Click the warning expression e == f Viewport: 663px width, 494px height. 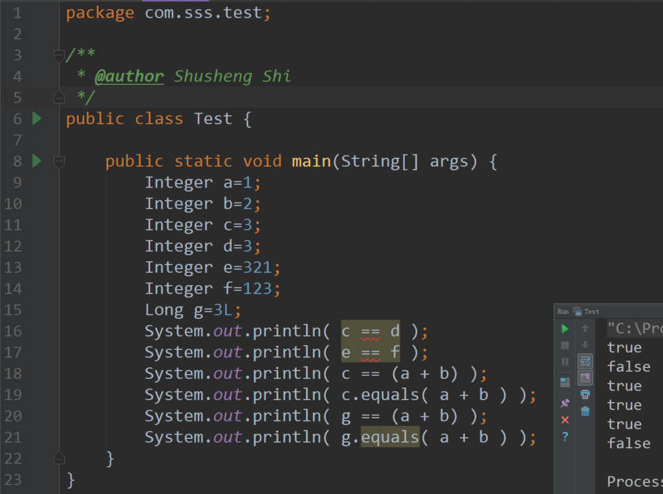371,352
